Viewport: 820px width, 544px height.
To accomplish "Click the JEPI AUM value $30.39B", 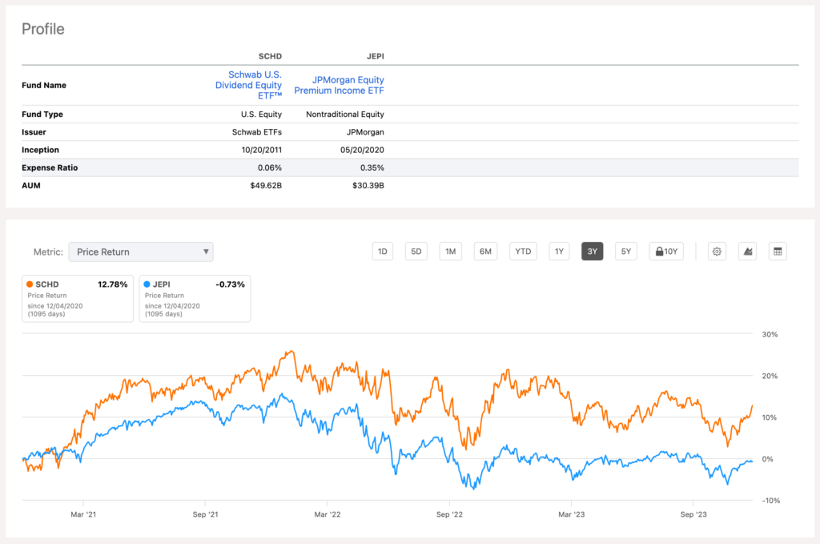I will [x=368, y=186].
